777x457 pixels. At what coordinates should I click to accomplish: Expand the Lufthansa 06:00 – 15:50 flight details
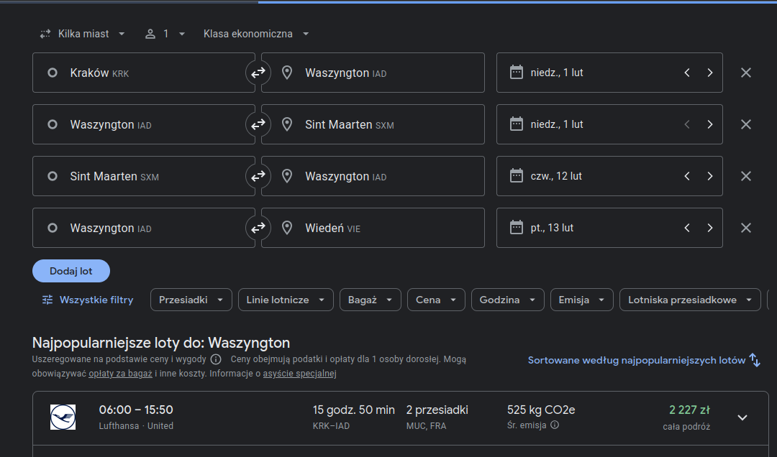[742, 418]
